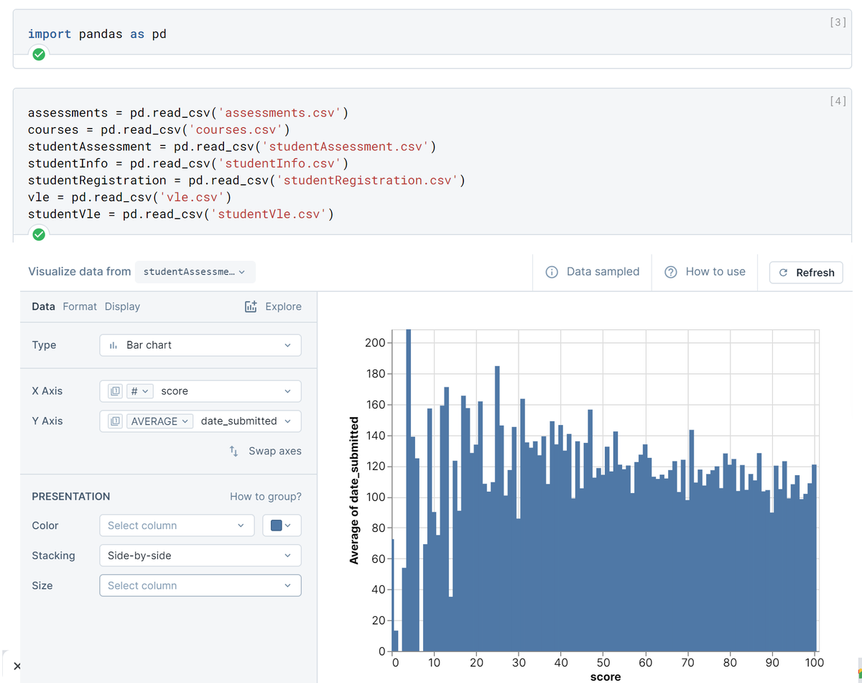Screen dimensions: 862x683
Task: Click the X Axis column-type icon
Action: 115,391
